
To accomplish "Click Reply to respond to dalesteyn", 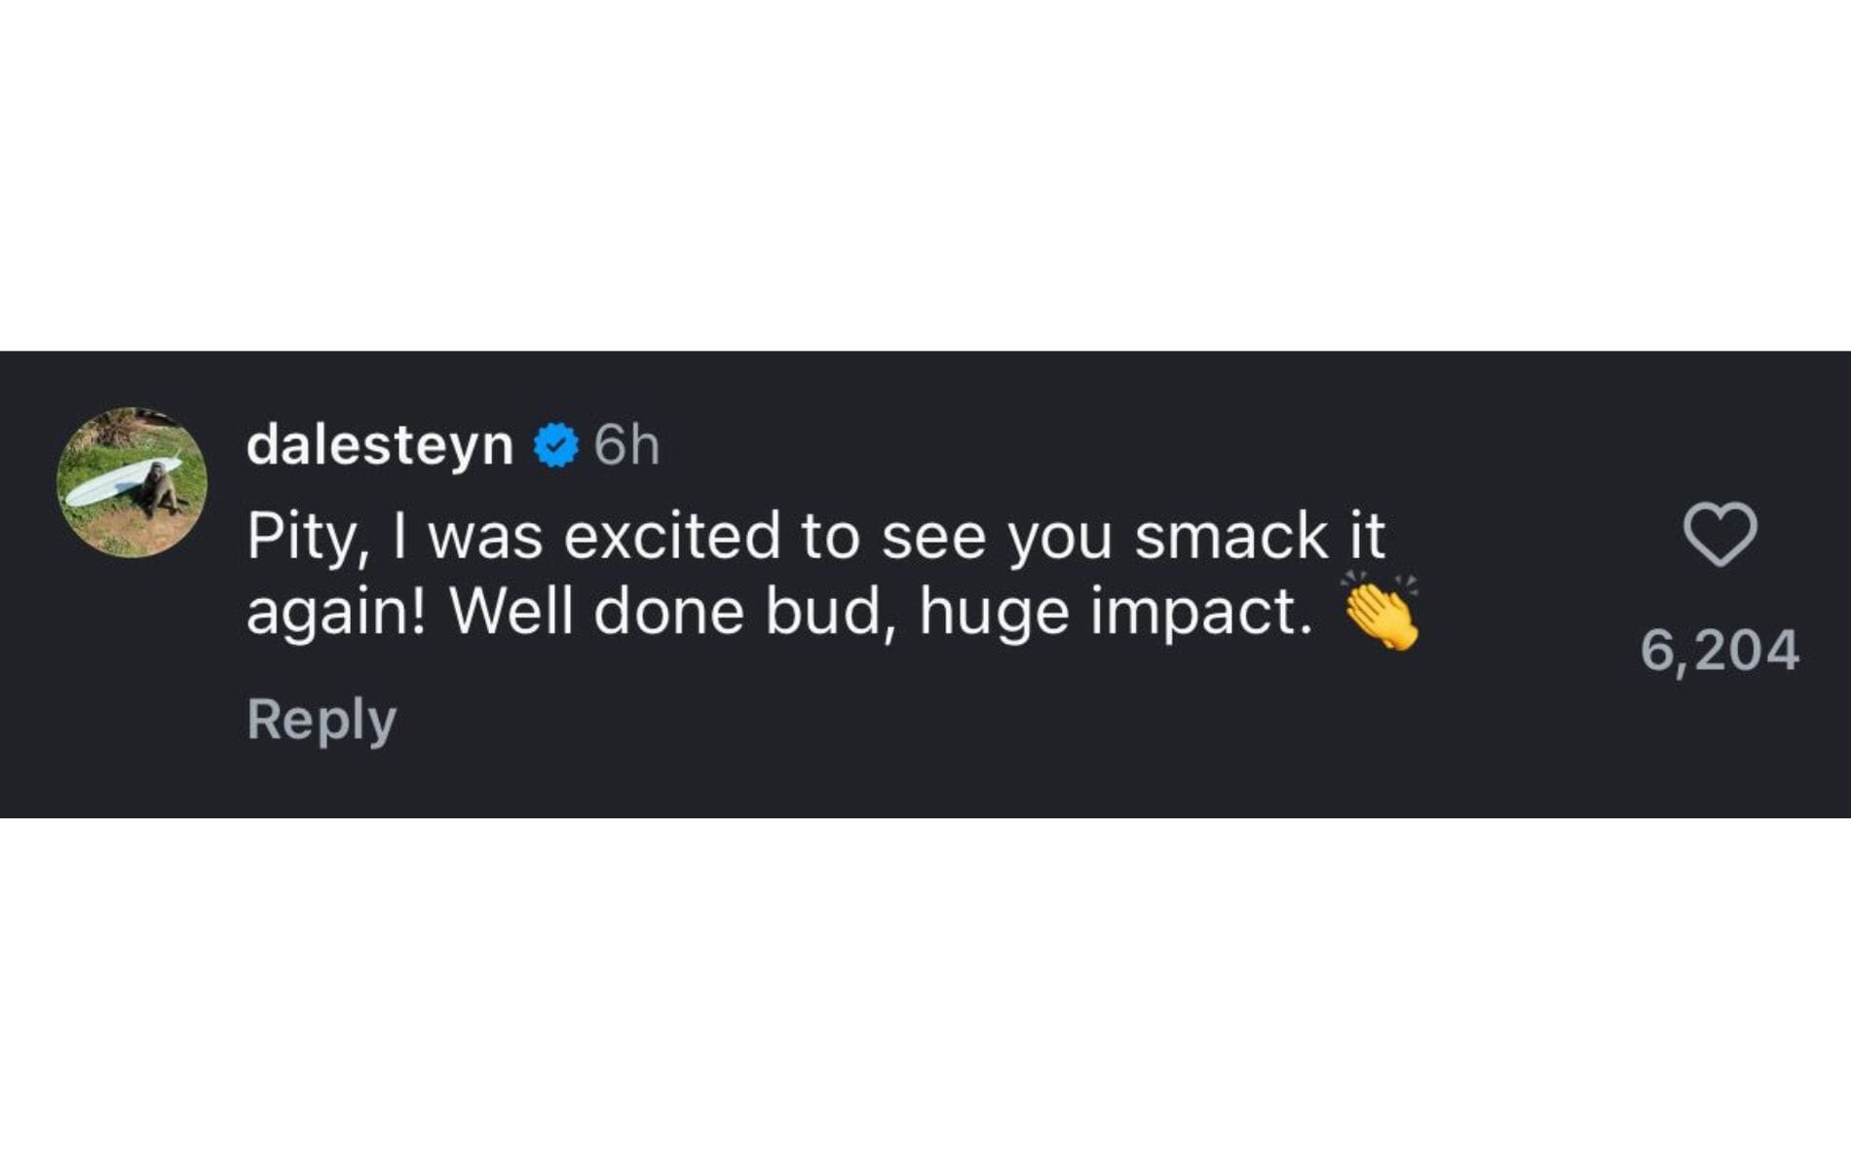I will (321, 721).
